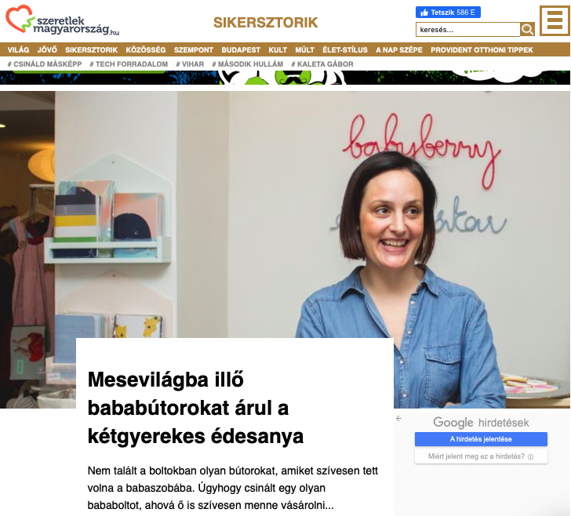Click A hirdetés jelentése button
This screenshot has height=516, width=571.
(481, 439)
